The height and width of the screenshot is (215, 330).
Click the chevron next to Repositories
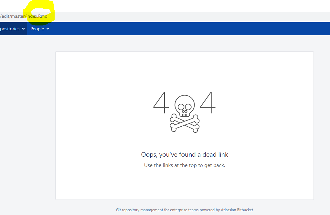[x=24, y=28]
